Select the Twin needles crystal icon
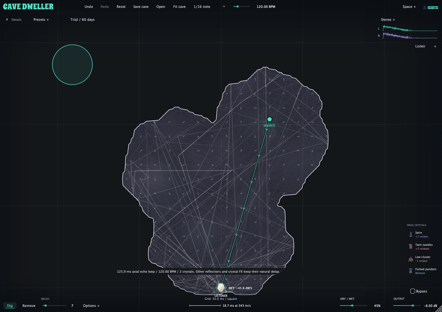This screenshot has width=442, height=312. click(411, 247)
